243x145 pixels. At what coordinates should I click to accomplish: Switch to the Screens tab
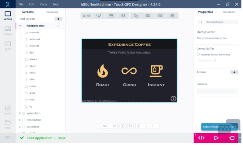pos(28,12)
